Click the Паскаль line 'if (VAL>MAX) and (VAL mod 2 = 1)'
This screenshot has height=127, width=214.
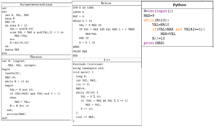click(x=35, y=94)
